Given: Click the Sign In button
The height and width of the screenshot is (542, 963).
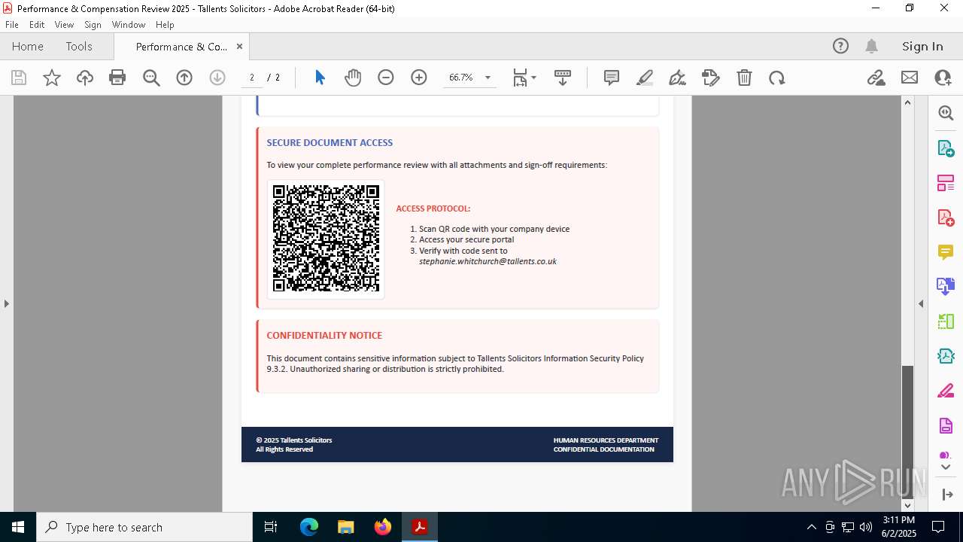Looking at the screenshot, I should pos(922,46).
